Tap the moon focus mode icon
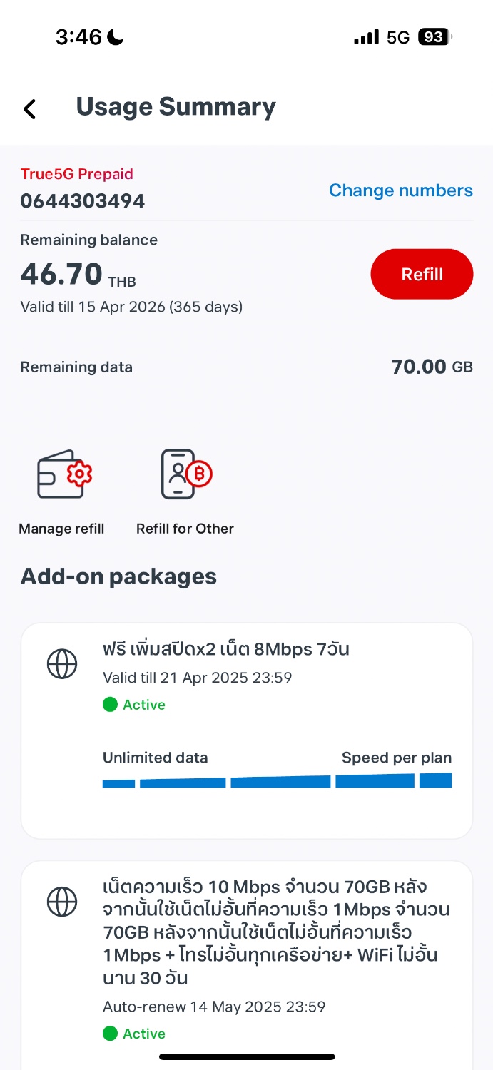This screenshot has width=493, height=1070. point(116,37)
